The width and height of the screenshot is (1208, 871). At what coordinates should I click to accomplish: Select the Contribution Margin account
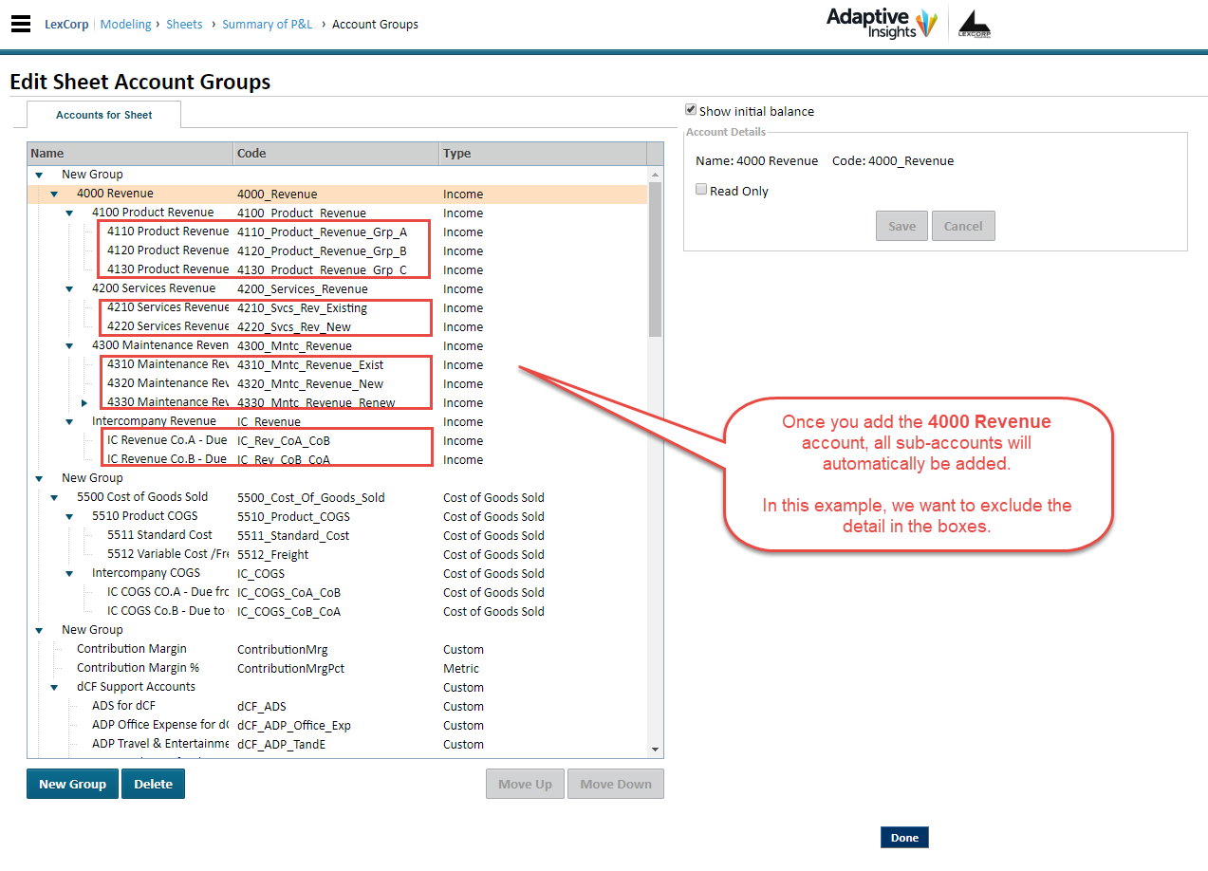click(337, 649)
